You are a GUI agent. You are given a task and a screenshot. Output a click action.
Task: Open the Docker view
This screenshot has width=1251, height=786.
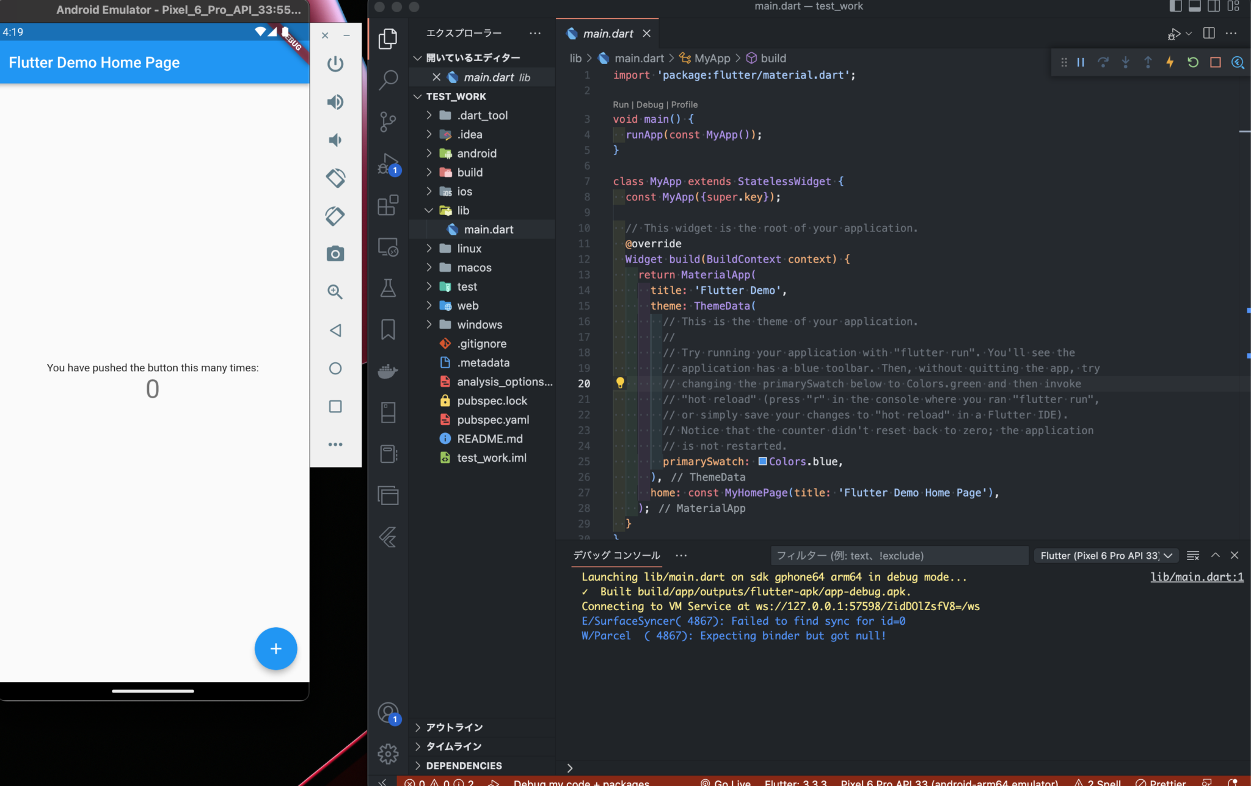coord(388,371)
